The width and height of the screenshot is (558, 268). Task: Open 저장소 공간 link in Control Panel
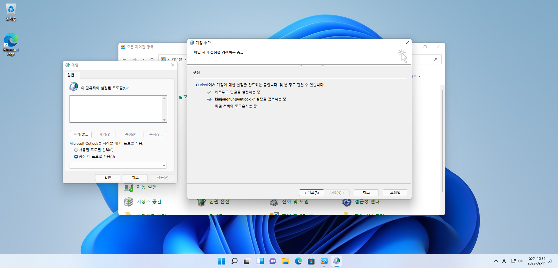[x=149, y=202]
